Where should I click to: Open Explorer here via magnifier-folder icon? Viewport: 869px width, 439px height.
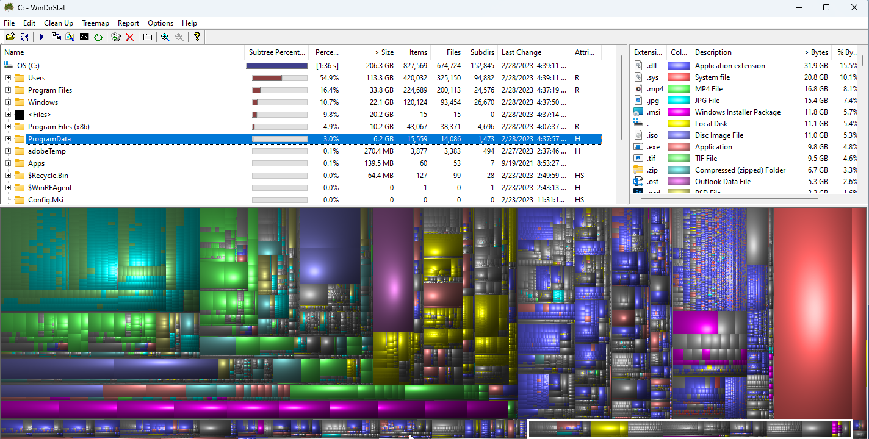pyautogui.click(x=70, y=37)
